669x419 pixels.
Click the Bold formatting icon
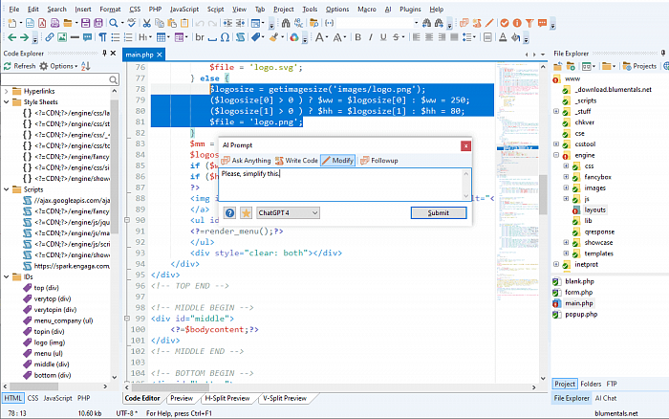(x=357, y=37)
